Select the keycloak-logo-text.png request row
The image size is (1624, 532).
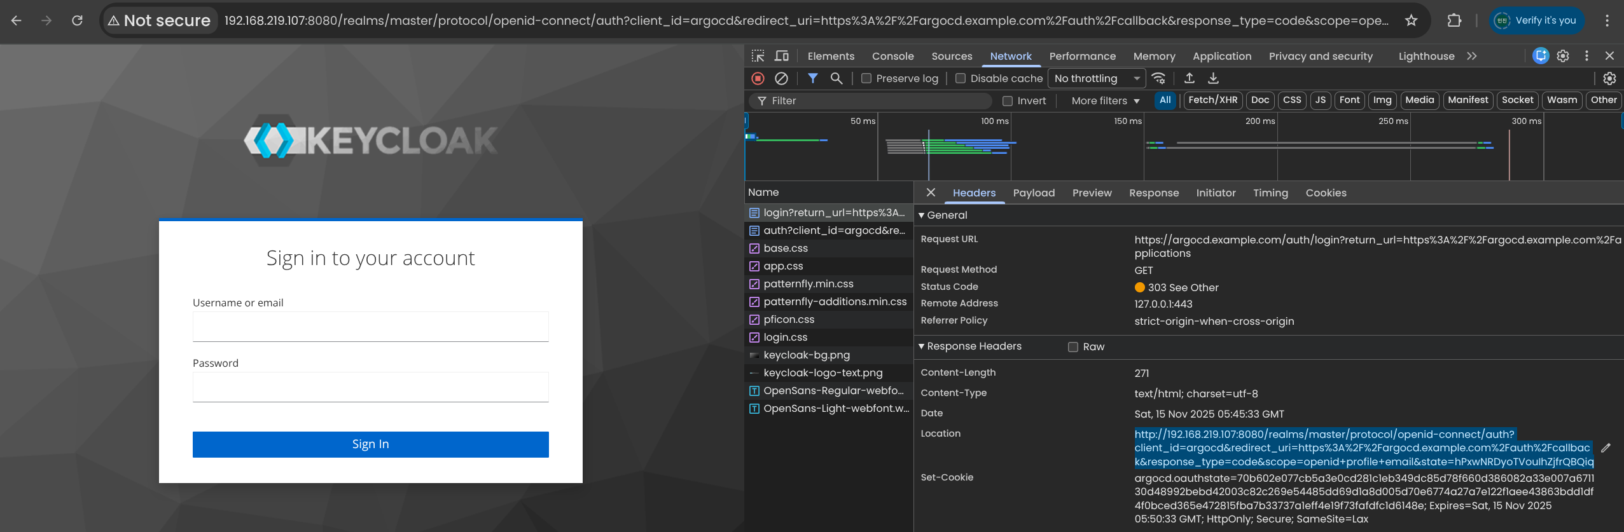point(829,372)
